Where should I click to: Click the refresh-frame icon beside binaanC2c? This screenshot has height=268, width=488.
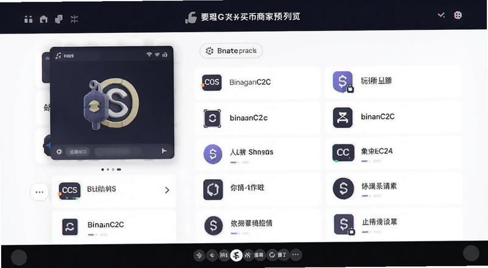pyautogui.click(x=212, y=118)
